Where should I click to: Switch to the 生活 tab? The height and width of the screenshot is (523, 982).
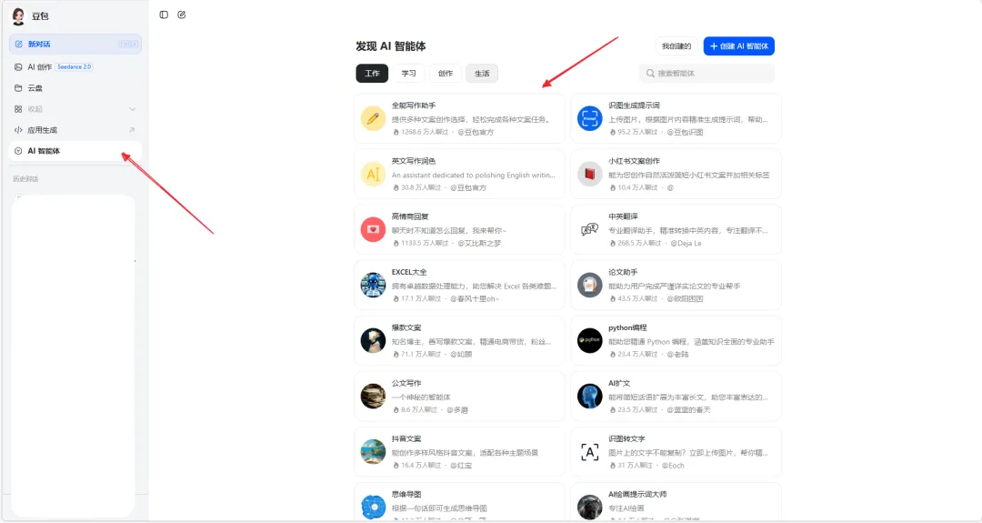[x=482, y=74]
